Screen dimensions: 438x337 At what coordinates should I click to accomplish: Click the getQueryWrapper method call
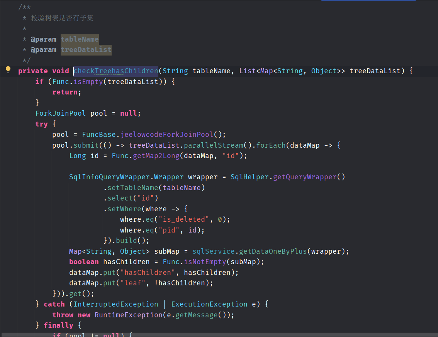click(x=305, y=177)
